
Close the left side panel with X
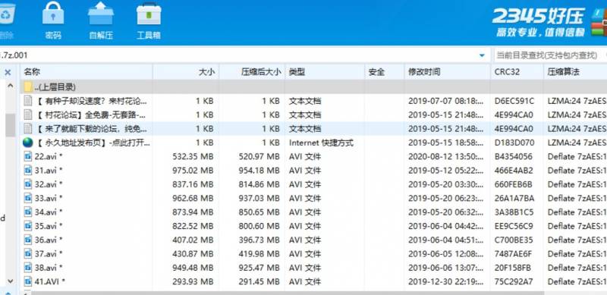(8, 72)
